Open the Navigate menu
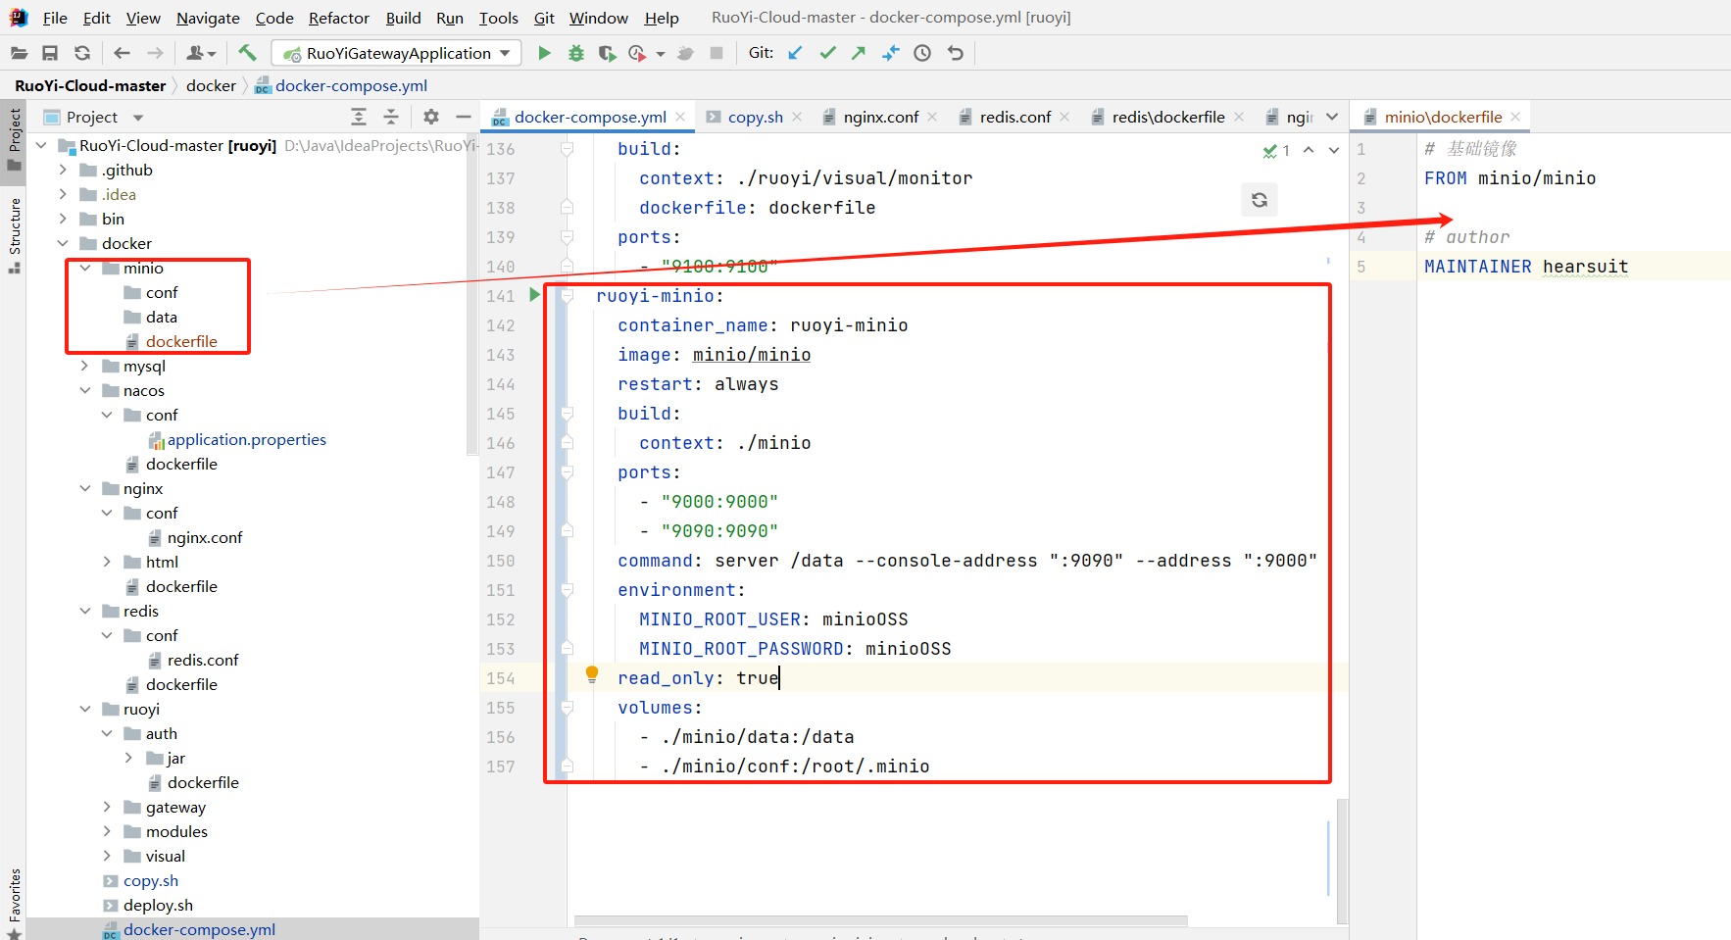1731x940 pixels. [x=208, y=18]
